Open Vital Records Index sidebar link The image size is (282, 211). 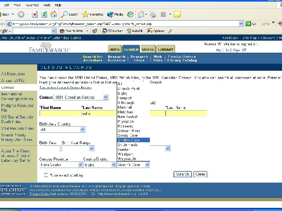coord(18,128)
